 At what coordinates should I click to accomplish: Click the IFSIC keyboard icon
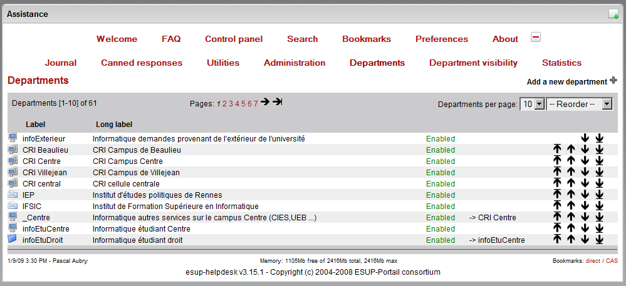click(x=13, y=206)
